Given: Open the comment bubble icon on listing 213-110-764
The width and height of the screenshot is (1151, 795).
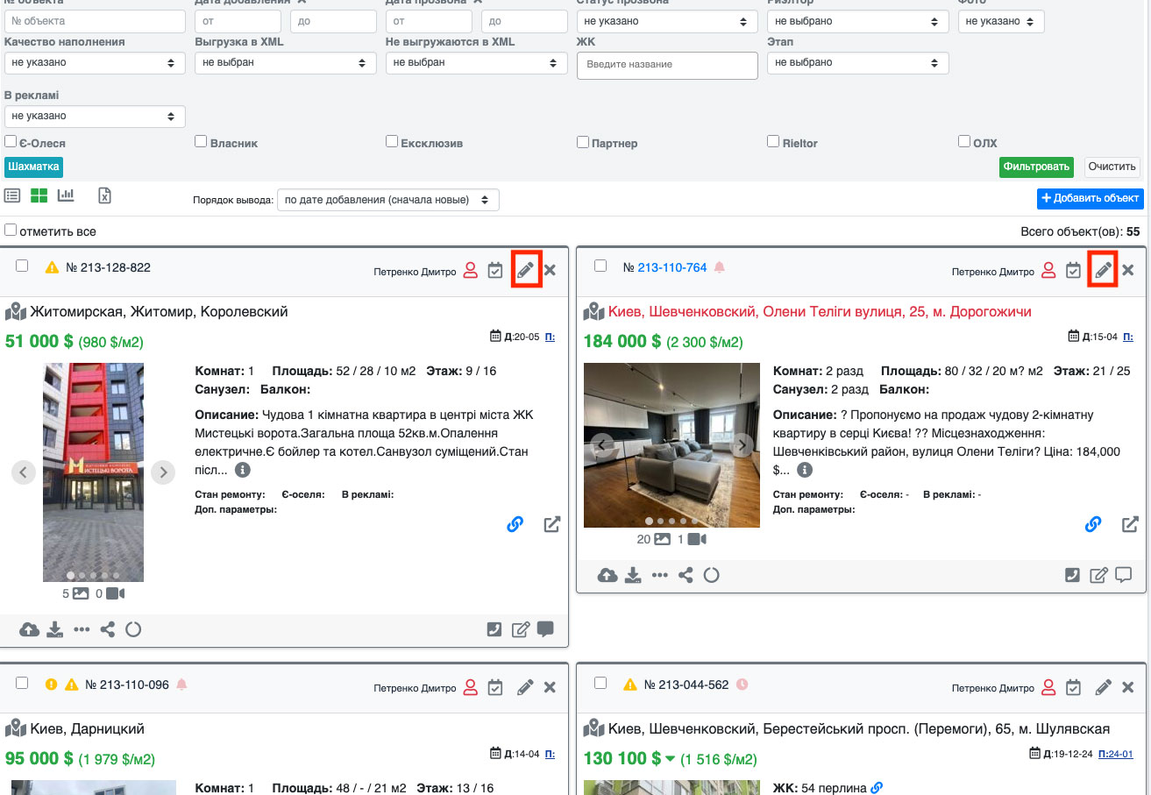Looking at the screenshot, I should pyautogui.click(x=1124, y=575).
